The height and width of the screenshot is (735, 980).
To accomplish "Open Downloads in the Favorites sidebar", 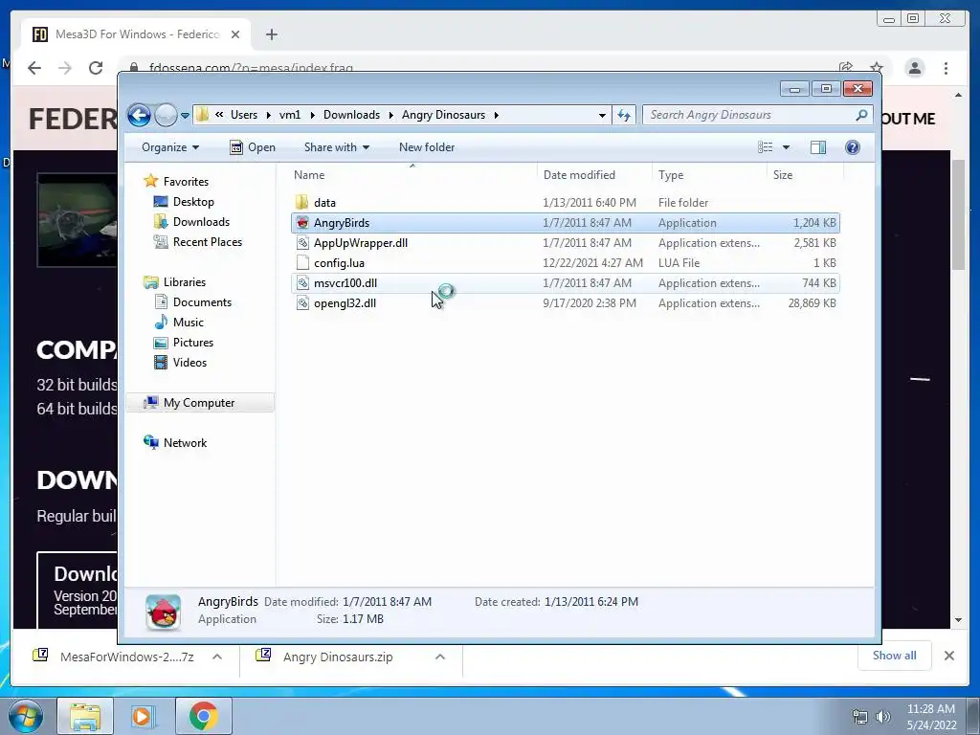I will pos(201,222).
